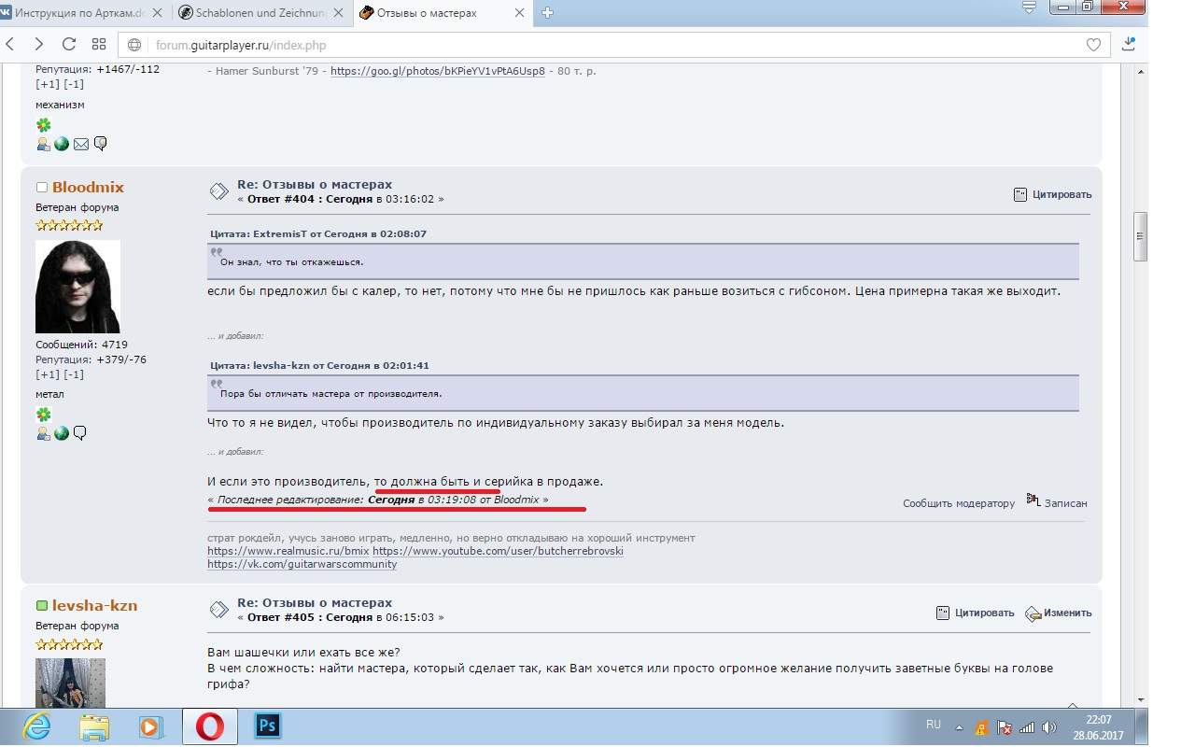The height and width of the screenshot is (747, 1195).
Task: Click the globe site-info icon in address bar
Action: pyautogui.click(x=134, y=45)
